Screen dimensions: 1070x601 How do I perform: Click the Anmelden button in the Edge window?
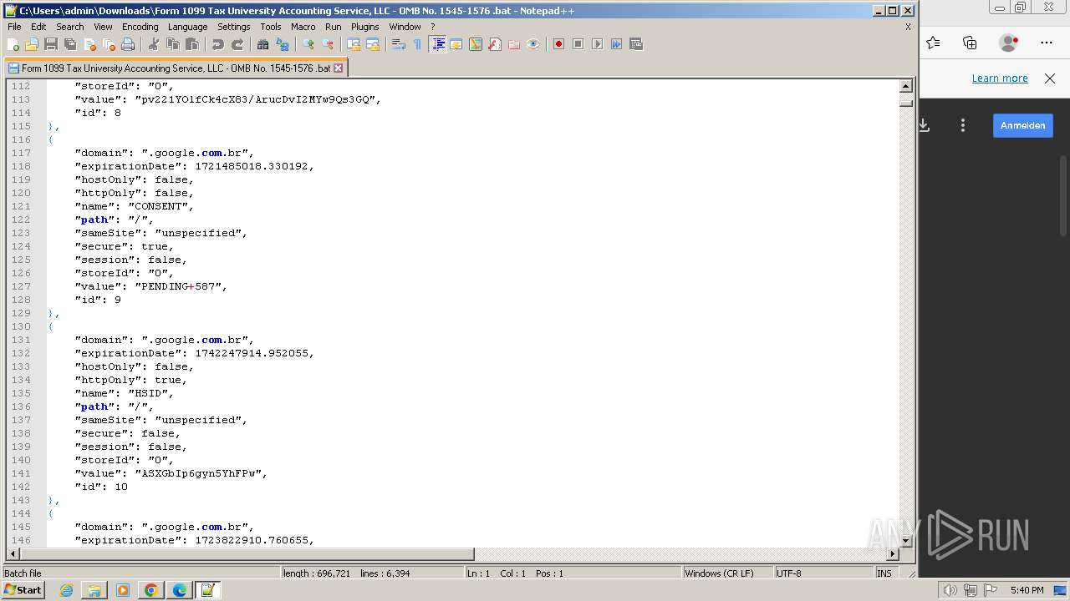(1023, 125)
